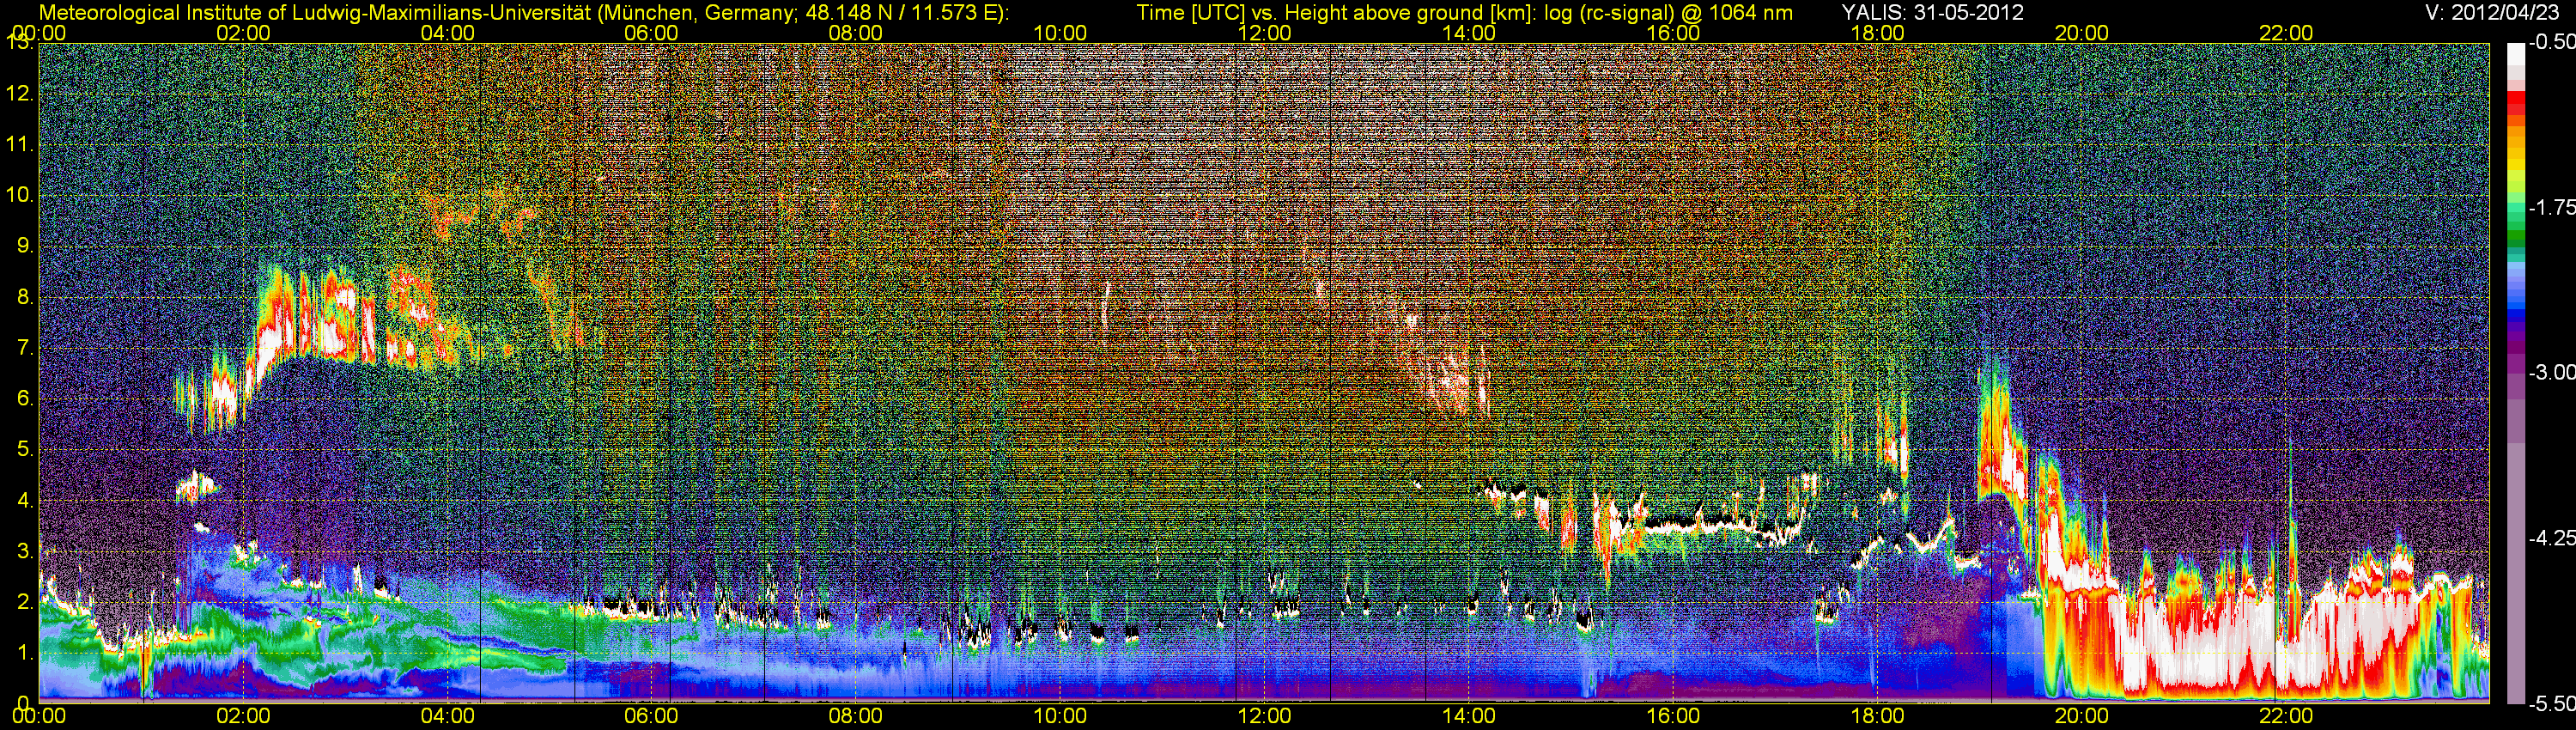
Task: Select the -3.00 color scale value
Action: click(2551, 372)
